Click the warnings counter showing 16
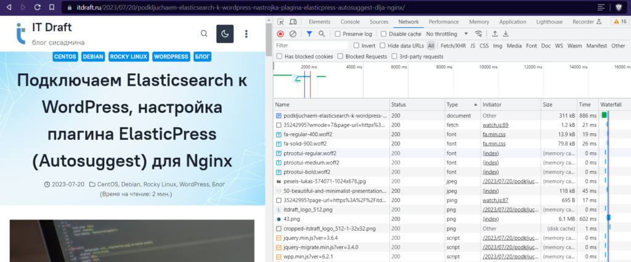Viewport: 631px width, 262px height. pos(620,22)
